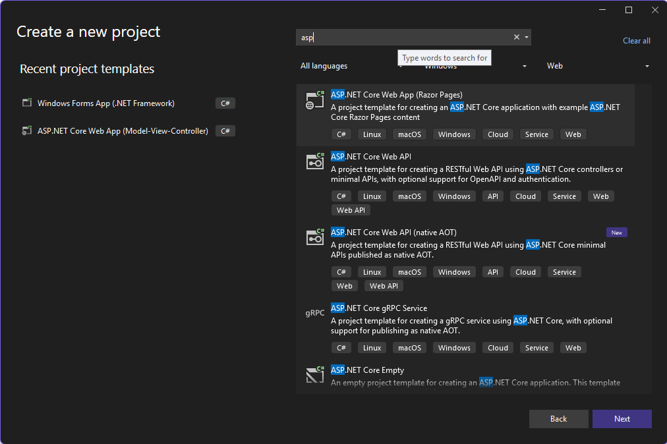Click the Cloud tag under Razor Pages template
Screen dimensions: 667x444
pos(498,134)
